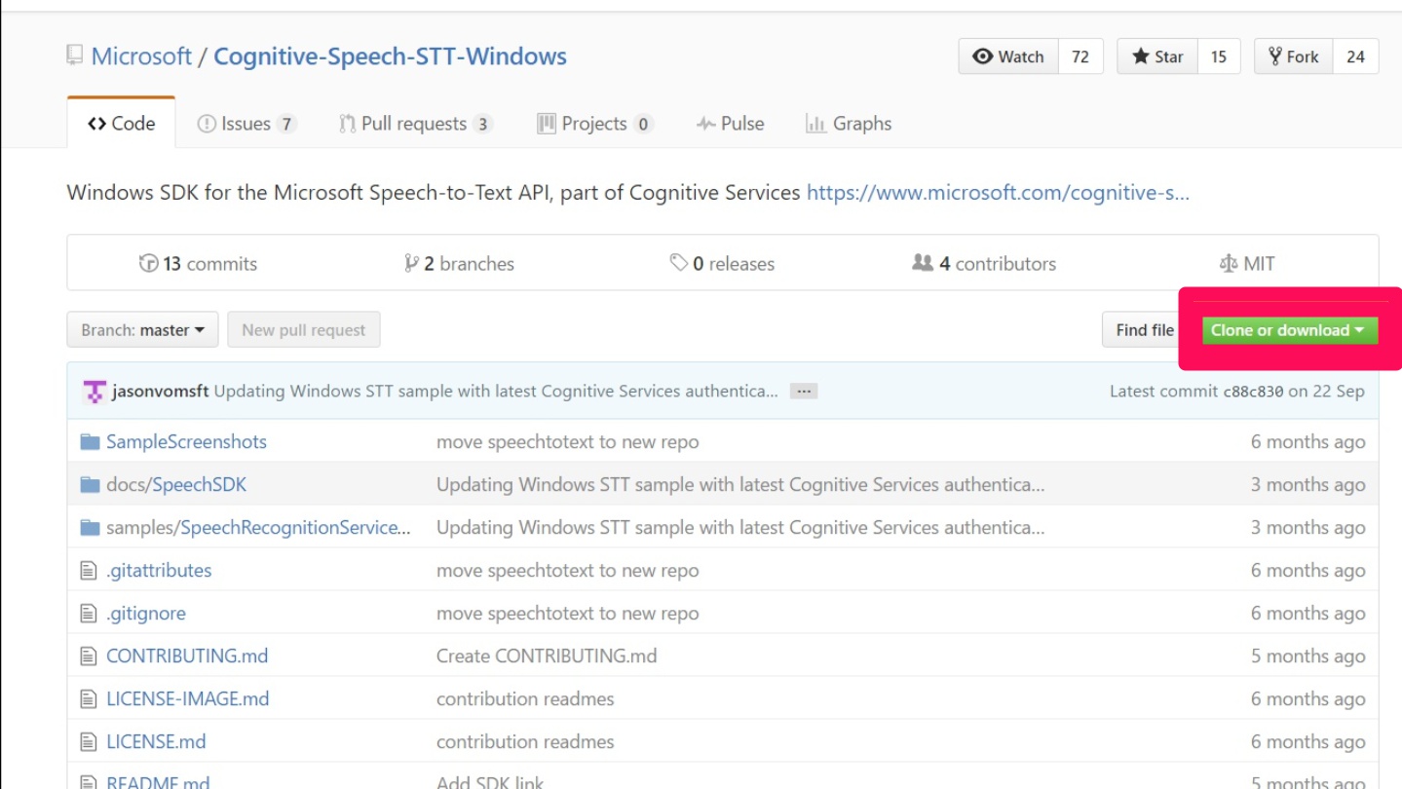Screen dimensions: 1402x789
Task: Star this repository
Action: (1157, 56)
